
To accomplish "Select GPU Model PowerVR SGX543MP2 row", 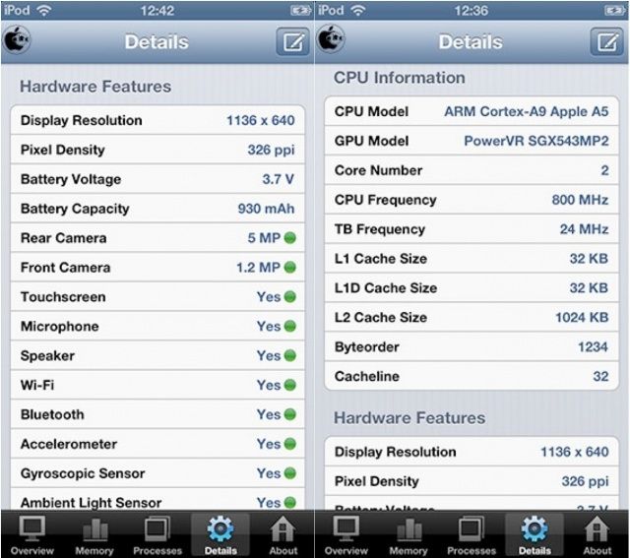I will pyautogui.click(x=472, y=141).
